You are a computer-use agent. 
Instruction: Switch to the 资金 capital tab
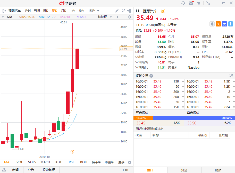pyautogui.click(x=184, y=170)
